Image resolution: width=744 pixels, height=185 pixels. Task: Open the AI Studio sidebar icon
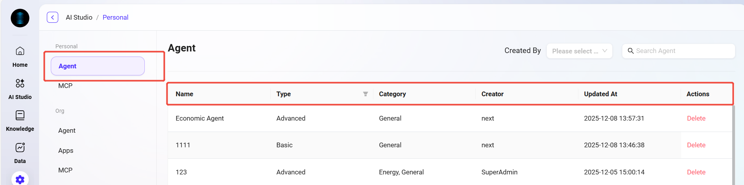(x=20, y=83)
